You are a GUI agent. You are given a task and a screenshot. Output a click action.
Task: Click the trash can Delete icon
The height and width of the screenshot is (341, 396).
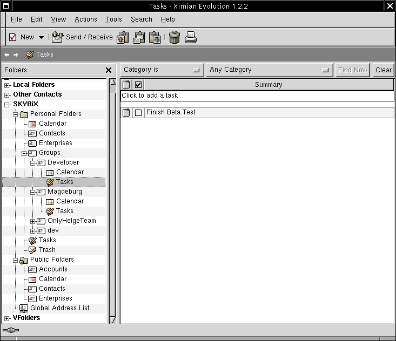174,37
